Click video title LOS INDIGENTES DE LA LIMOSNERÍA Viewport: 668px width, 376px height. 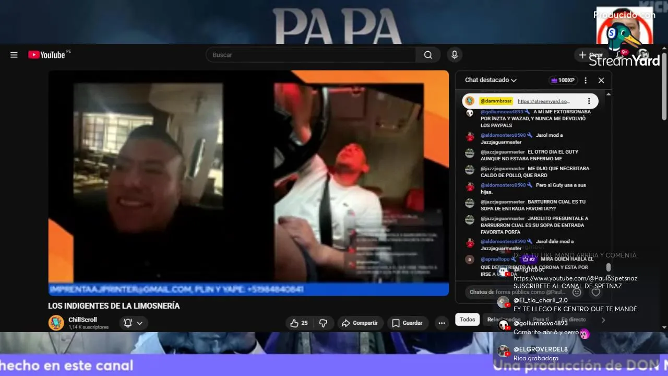[x=114, y=306]
